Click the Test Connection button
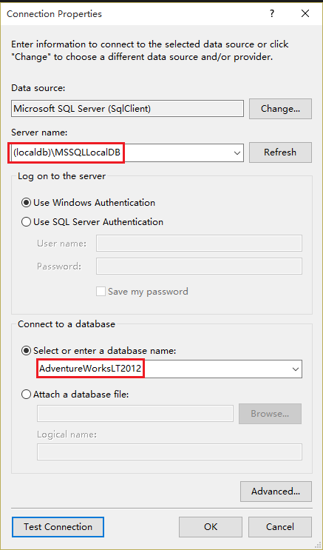Screen dimensions: 323x550 (58, 527)
